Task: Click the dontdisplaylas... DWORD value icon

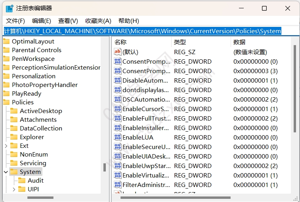Action: [x=117, y=90]
